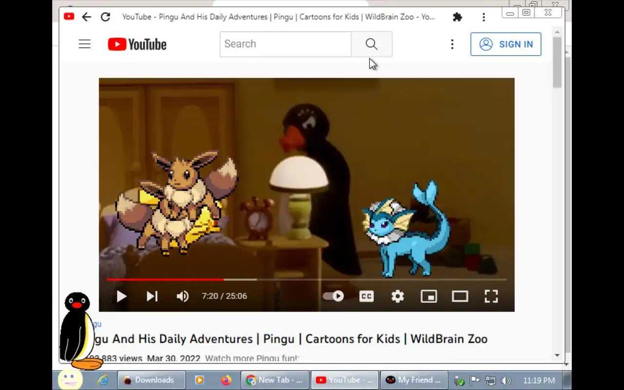
Task: Switch to theater mode
Action: click(x=460, y=296)
